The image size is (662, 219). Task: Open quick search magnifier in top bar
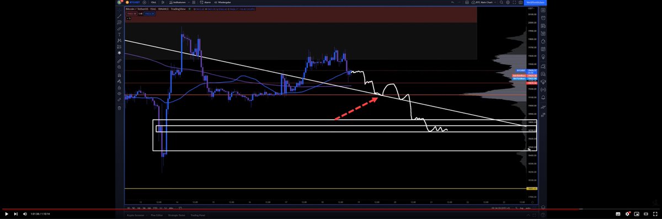tap(501, 2)
